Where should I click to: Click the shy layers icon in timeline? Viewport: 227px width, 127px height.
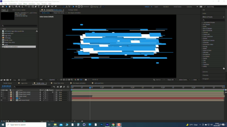coord(58,87)
